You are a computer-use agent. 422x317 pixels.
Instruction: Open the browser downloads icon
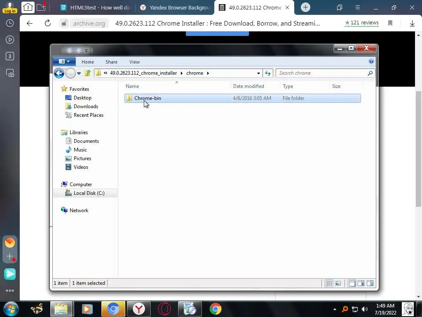tap(412, 24)
